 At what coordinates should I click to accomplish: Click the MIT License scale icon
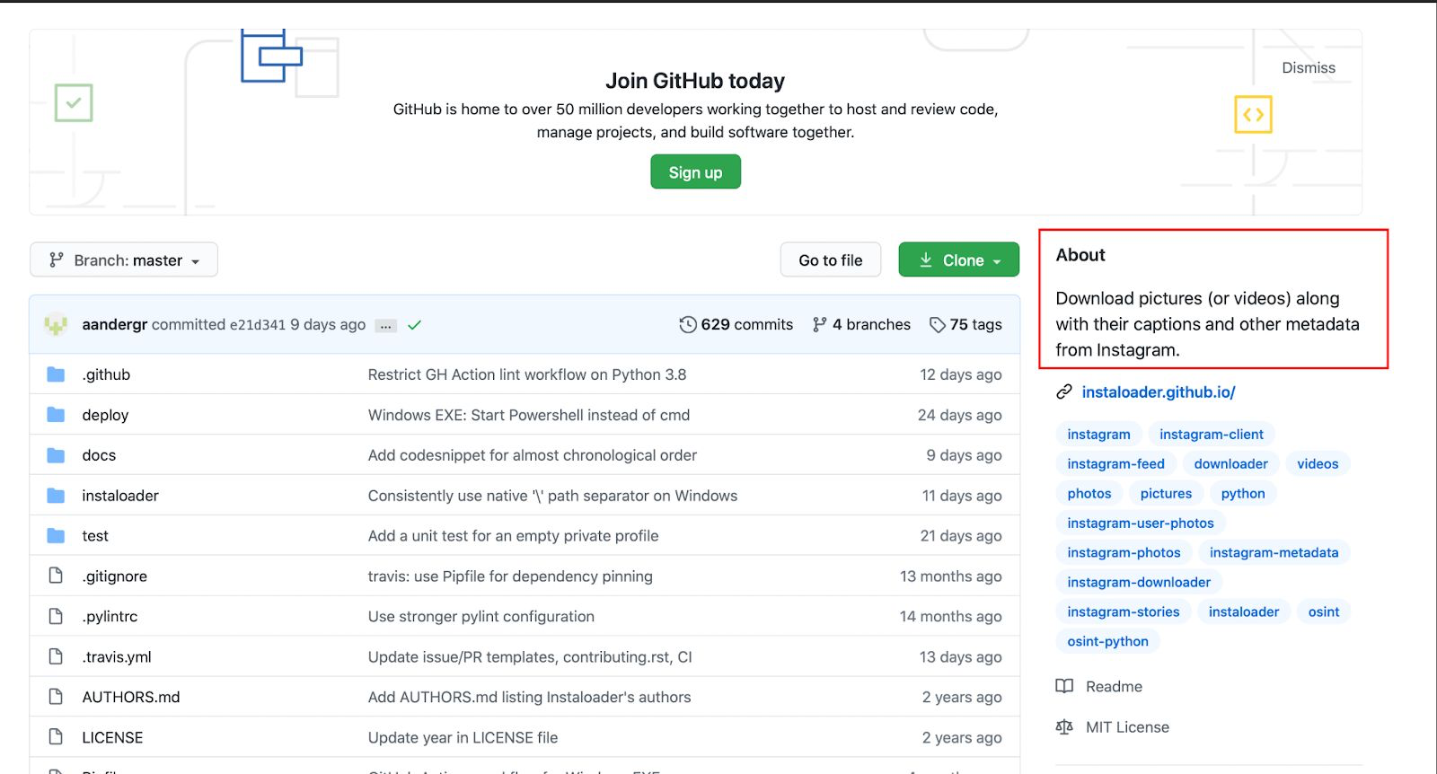click(1064, 727)
